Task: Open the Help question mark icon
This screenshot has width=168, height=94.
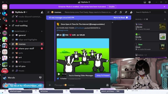Action: 150,2
